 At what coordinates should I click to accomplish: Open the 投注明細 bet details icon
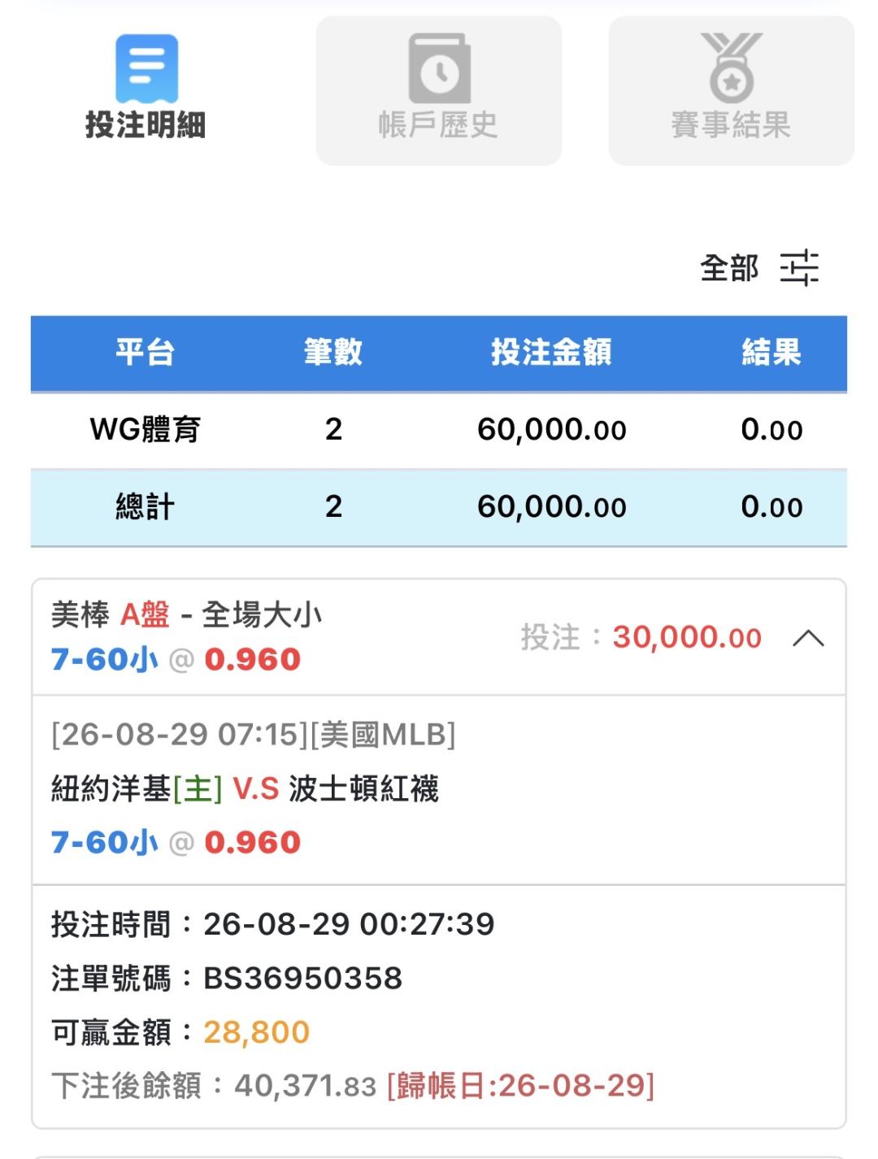tap(146, 68)
